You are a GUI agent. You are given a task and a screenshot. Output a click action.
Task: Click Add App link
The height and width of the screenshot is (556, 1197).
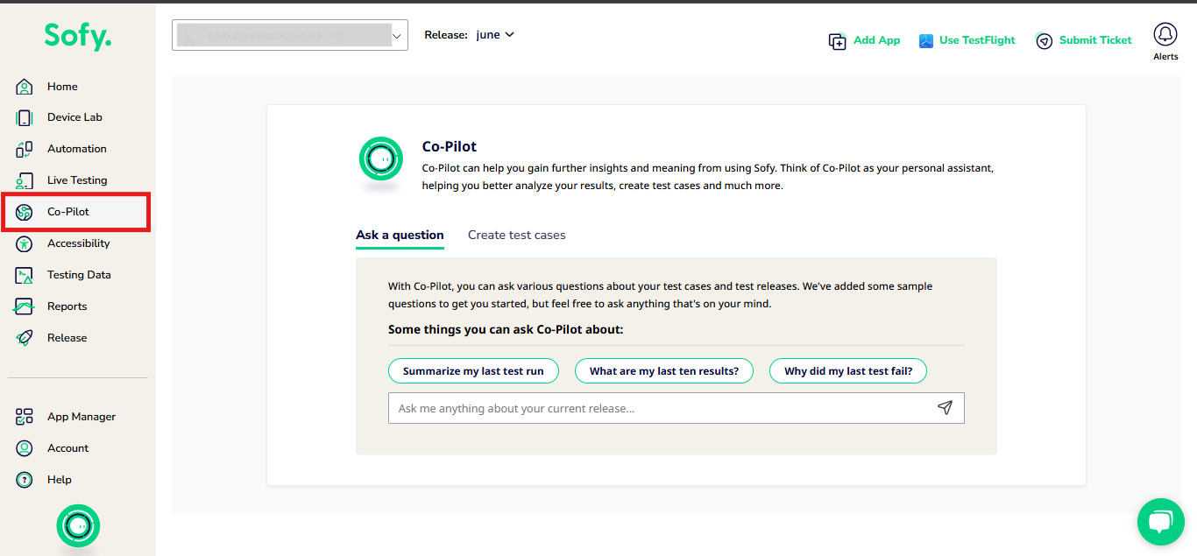(x=876, y=40)
